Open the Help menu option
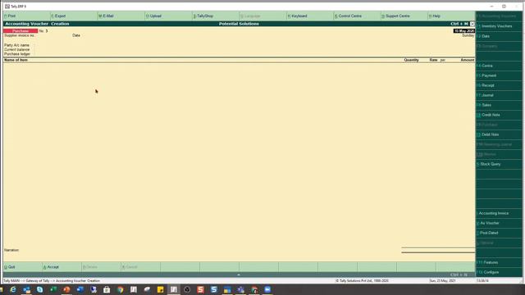 coord(435,16)
